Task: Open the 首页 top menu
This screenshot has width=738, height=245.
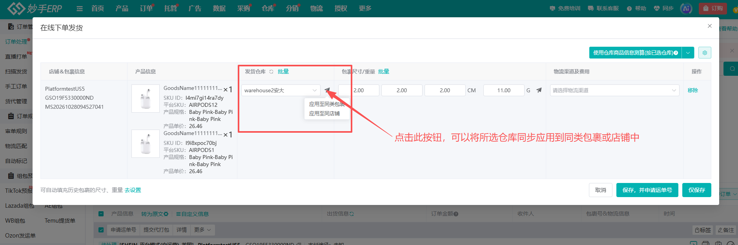Action: 98,8
